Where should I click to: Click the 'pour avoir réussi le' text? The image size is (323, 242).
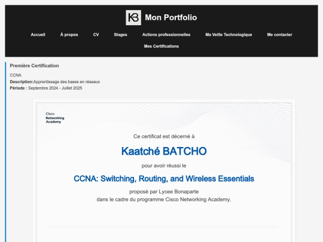tap(164, 166)
